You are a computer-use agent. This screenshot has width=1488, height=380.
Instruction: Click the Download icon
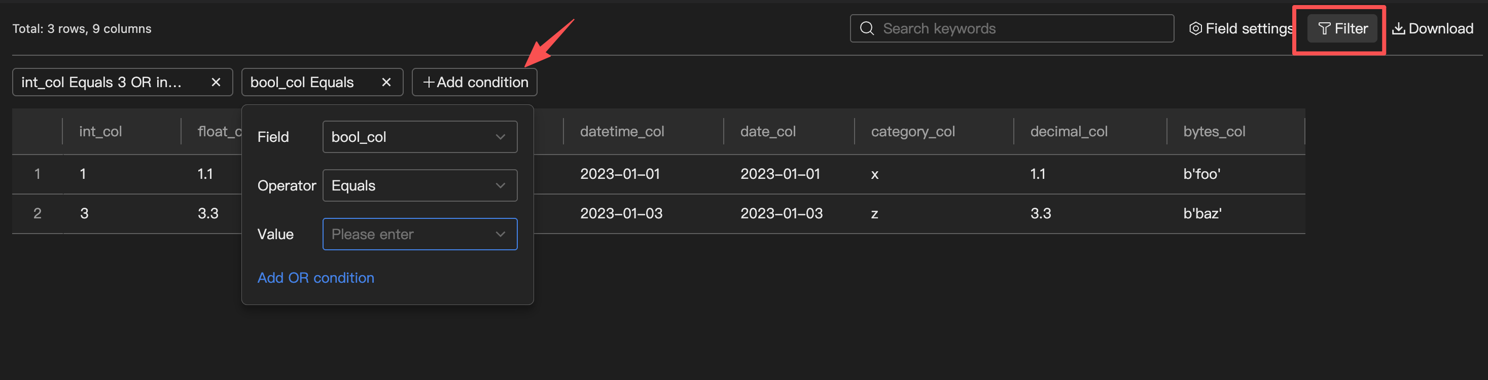[1398, 28]
